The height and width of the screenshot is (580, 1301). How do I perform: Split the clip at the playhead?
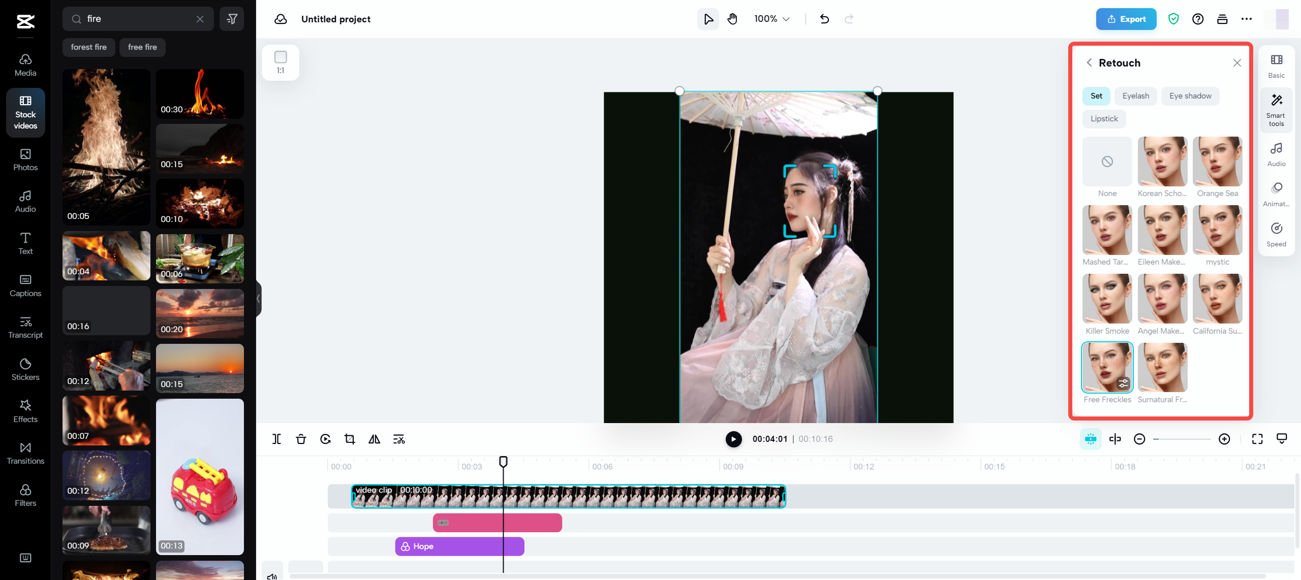[276, 439]
